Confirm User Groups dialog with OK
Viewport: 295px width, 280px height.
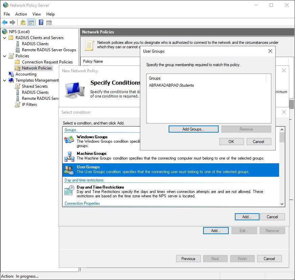[x=231, y=142]
